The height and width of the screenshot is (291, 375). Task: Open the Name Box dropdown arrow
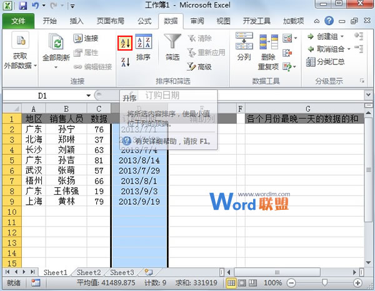pyautogui.click(x=89, y=96)
